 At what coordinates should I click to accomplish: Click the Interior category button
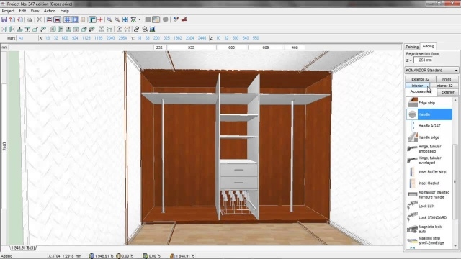[417, 86]
